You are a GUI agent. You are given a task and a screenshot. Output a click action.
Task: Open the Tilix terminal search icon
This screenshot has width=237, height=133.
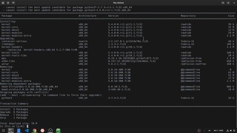tap(223, 3)
